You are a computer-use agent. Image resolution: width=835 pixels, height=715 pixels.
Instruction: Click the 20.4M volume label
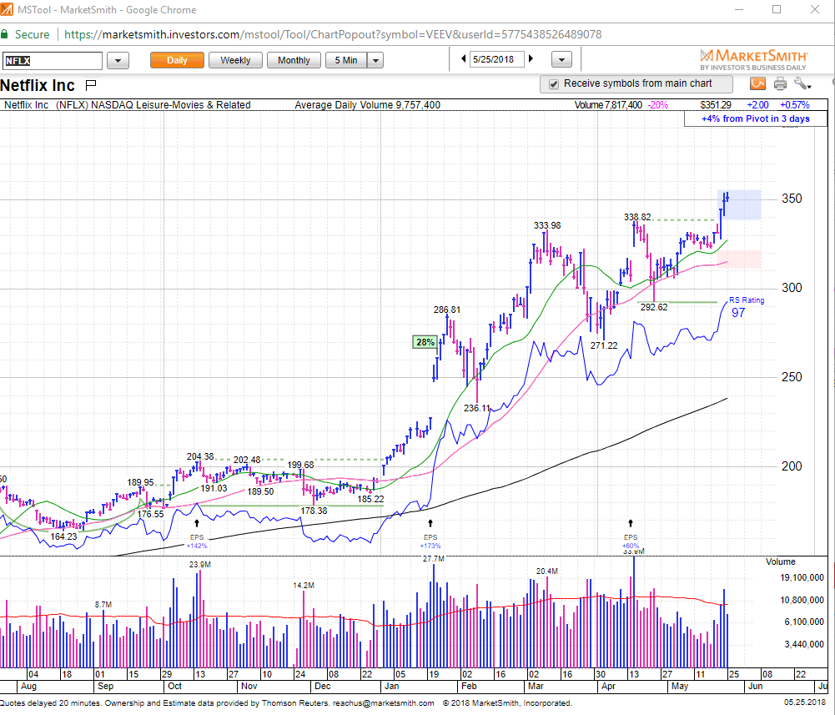pos(547,571)
